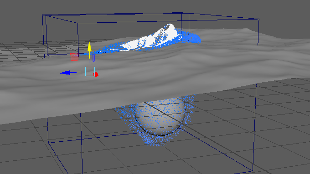Click the blue Z-axis shaft line
This screenshot has width=310, height=174.
76,72
